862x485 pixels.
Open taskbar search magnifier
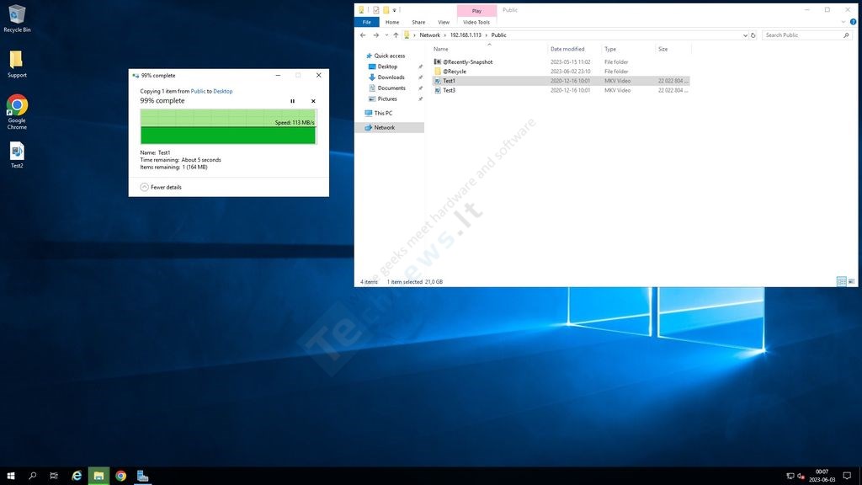pyautogui.click(x=33, y=476)
